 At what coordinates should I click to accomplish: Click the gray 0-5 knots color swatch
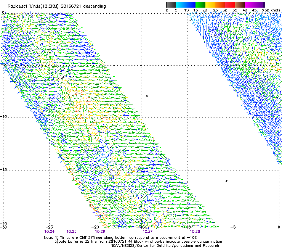[x=171, y=5]
